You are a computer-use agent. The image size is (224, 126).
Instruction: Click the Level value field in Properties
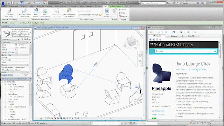(x=22, y=45)
